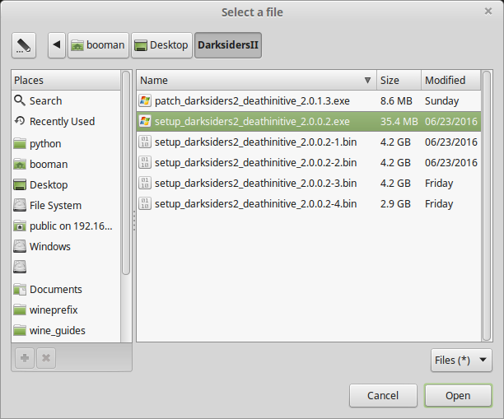Click the Windows drive icon

tap(20, 246)
